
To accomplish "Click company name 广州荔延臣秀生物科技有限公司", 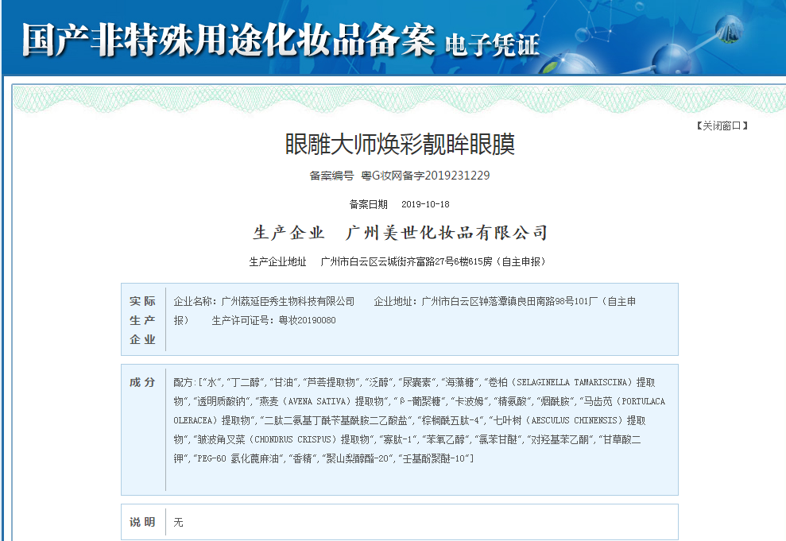I will (x=288, y=301).
